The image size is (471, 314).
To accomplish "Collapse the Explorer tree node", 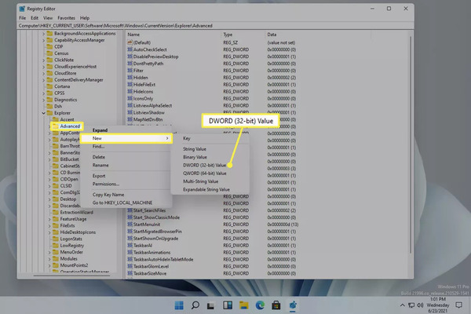I will (43, 113).
